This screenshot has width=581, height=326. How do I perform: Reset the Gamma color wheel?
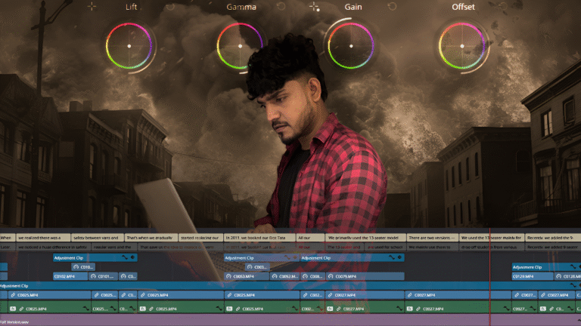coord(280,7)
